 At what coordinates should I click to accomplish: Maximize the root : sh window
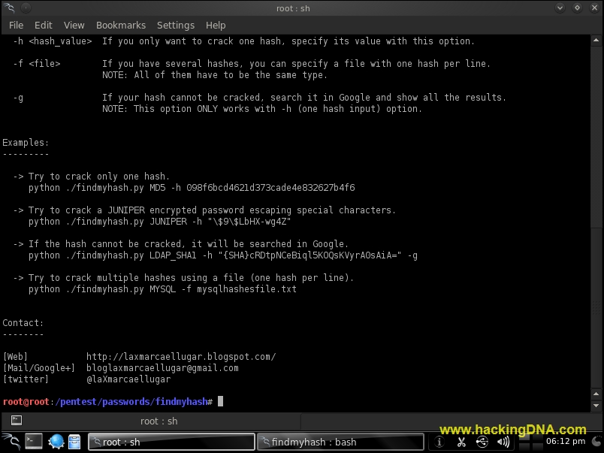coord(577,8)
